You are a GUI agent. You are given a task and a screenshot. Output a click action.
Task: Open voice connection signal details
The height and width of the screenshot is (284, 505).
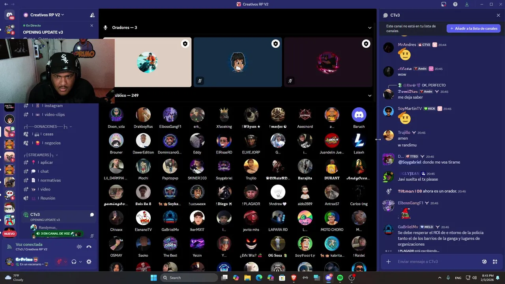9,247
